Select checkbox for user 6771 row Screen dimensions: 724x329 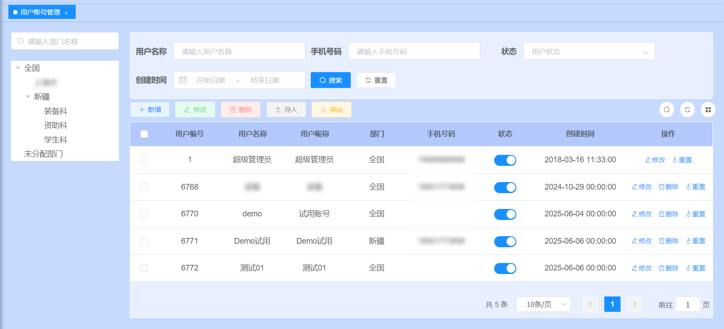tap(144, 241)
